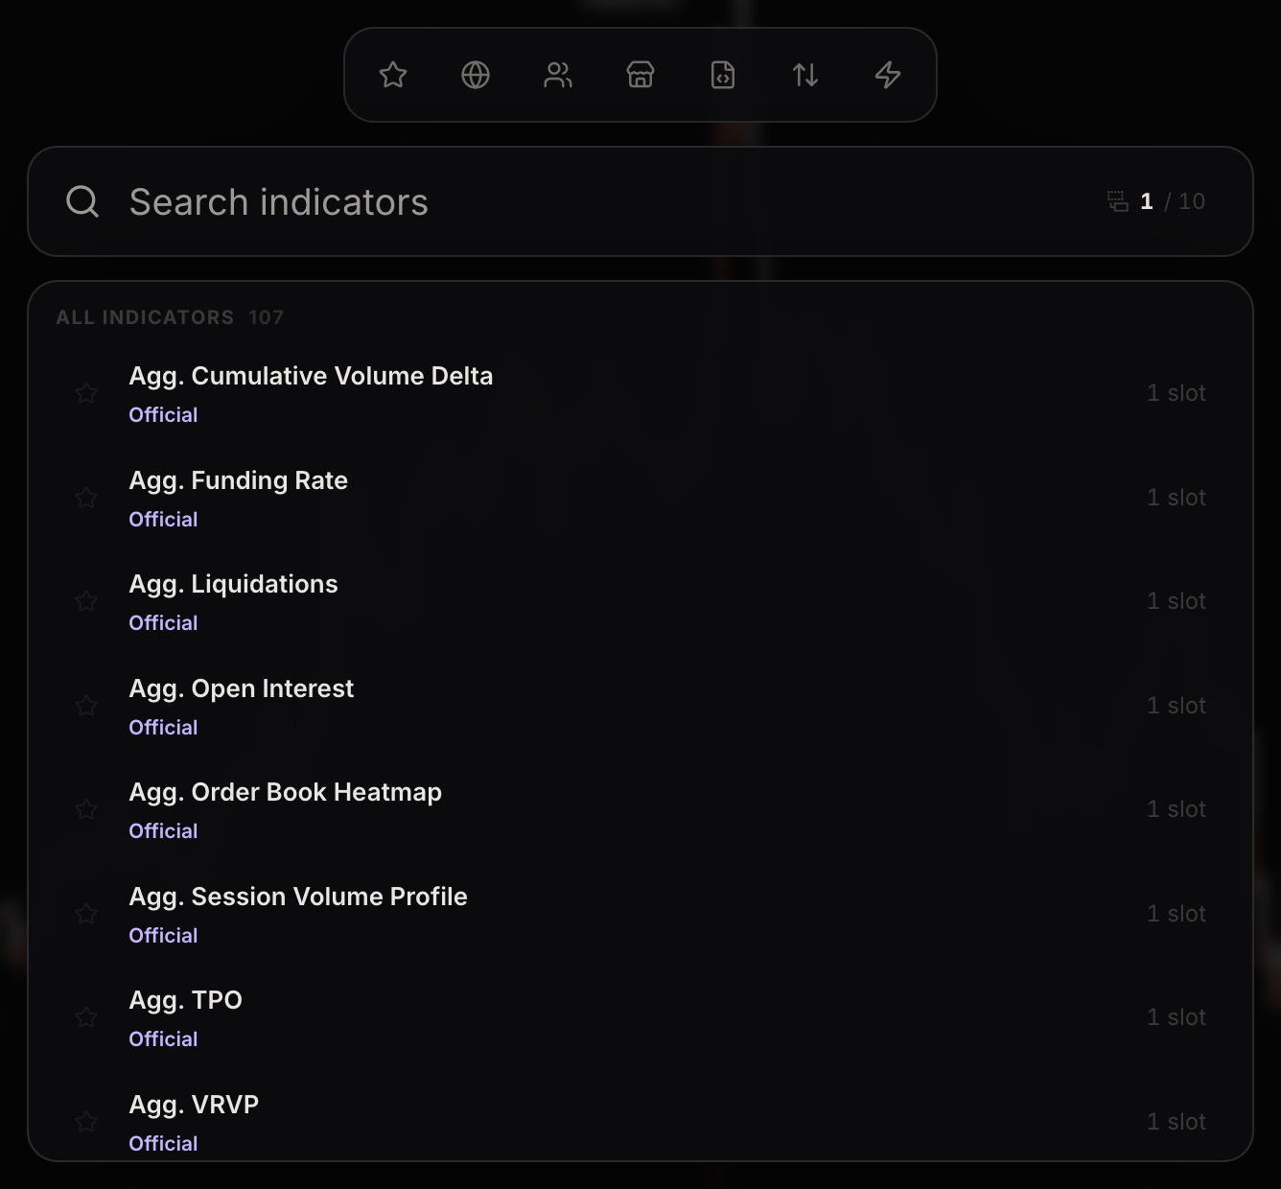Add Agg. Open Interest indicator
This screenshot has width=1281, height=1189.
click(x=640, y=706)
